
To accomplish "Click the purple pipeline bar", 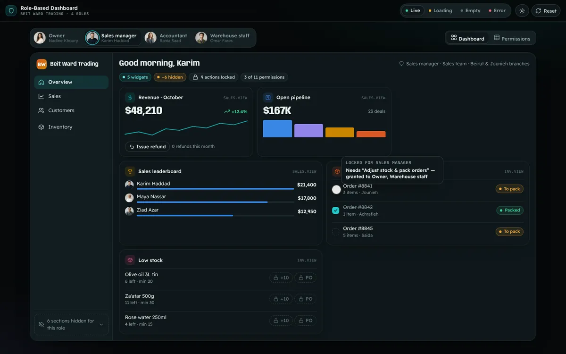I will [x=308, y=131].
